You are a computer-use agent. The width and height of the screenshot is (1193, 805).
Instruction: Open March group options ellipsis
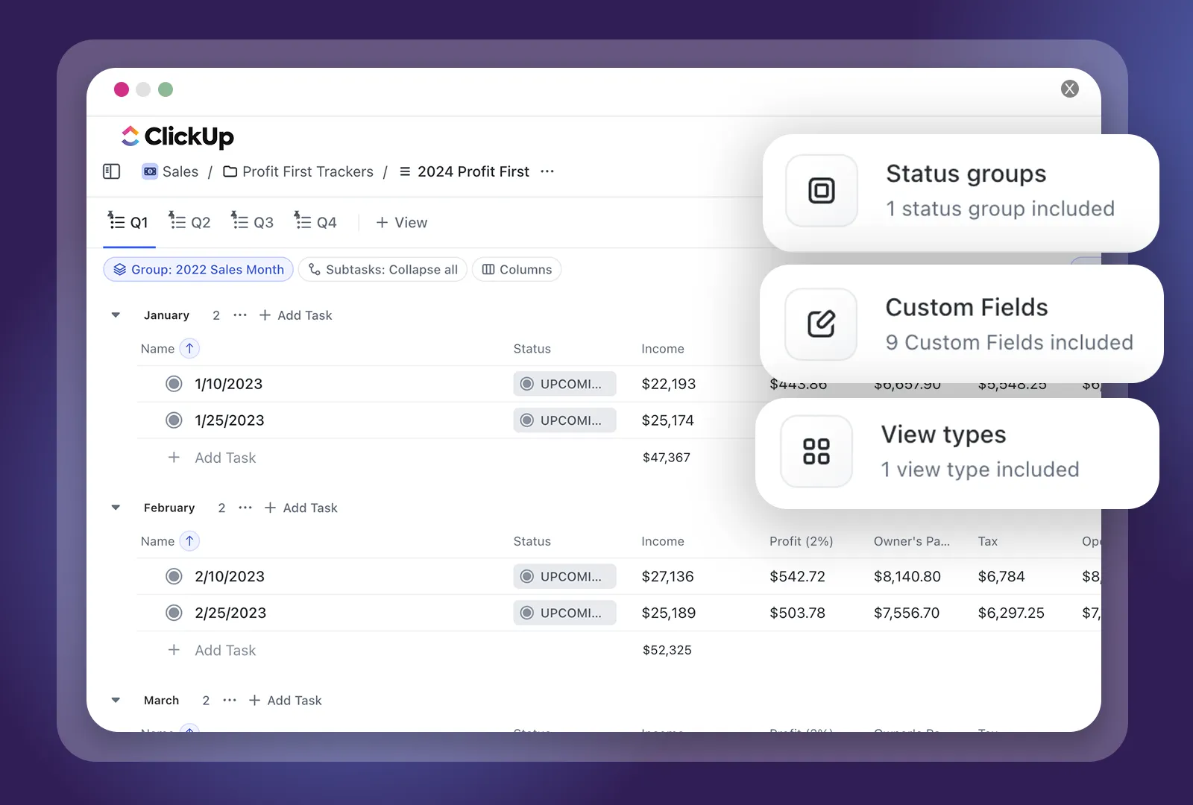click(230, 700)
